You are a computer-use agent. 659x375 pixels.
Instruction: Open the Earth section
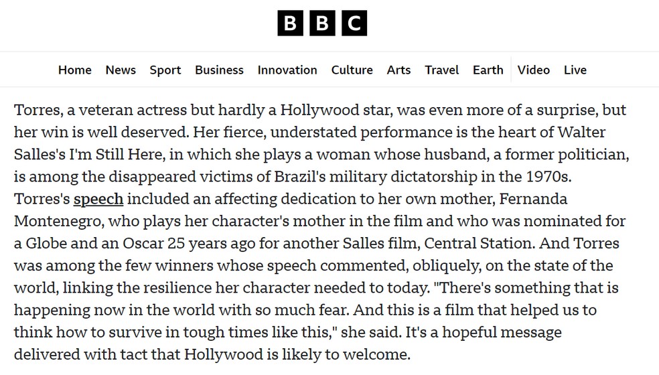[488, 70]
